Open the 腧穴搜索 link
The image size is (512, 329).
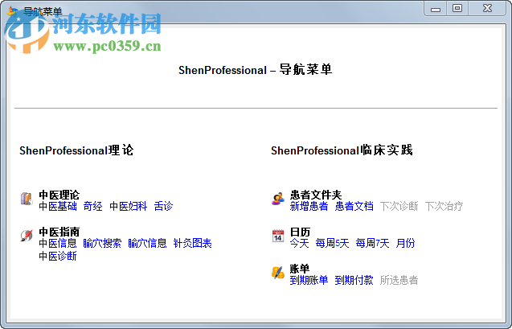pos(102,243)
